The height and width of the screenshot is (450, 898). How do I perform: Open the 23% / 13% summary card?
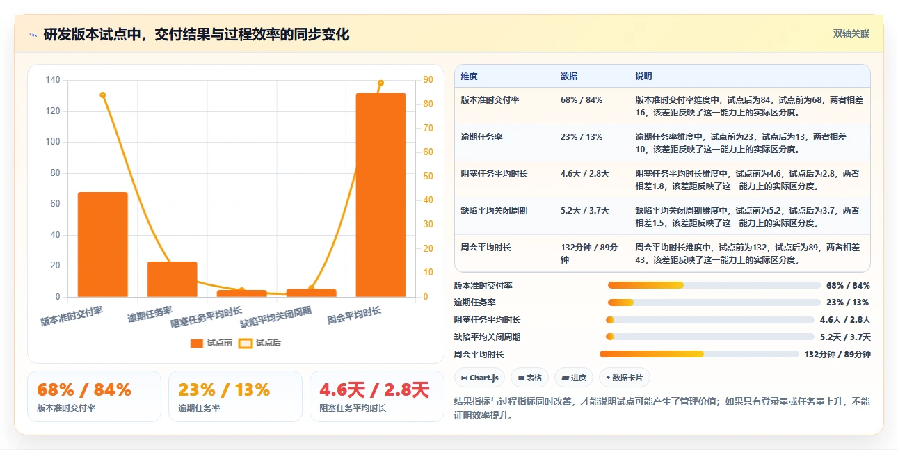tap(235, 396)
